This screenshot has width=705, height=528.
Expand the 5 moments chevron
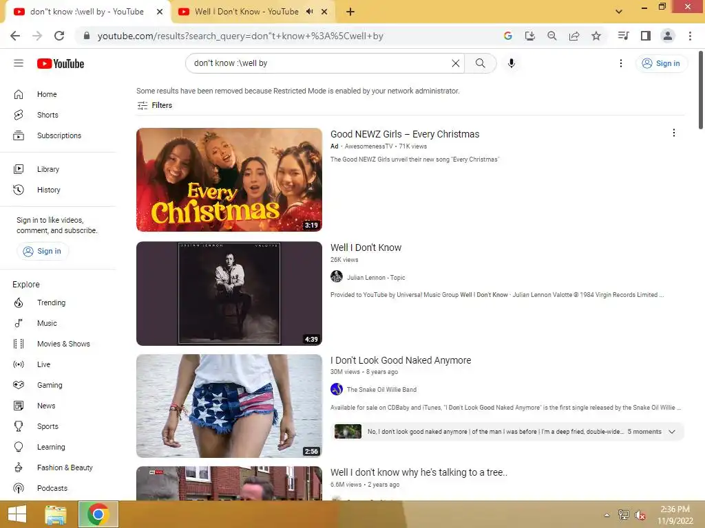pyautogui.click(x=672, y=432)
